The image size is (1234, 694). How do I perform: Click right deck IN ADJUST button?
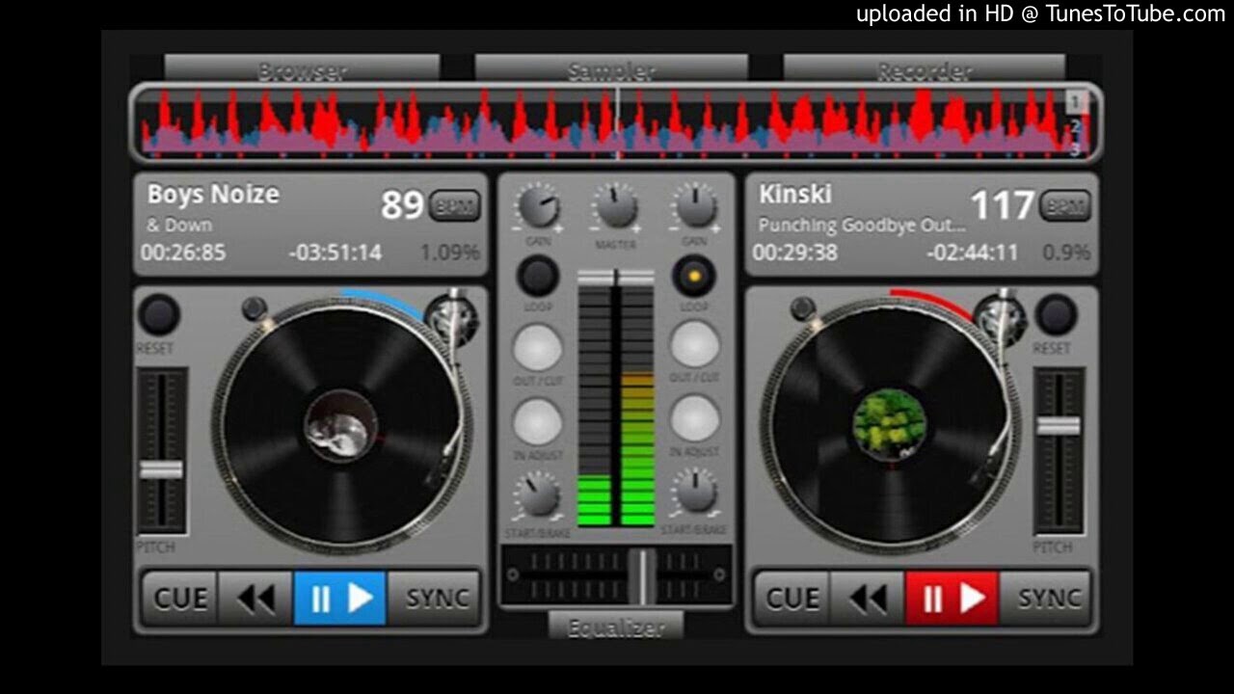coord(695,418)
